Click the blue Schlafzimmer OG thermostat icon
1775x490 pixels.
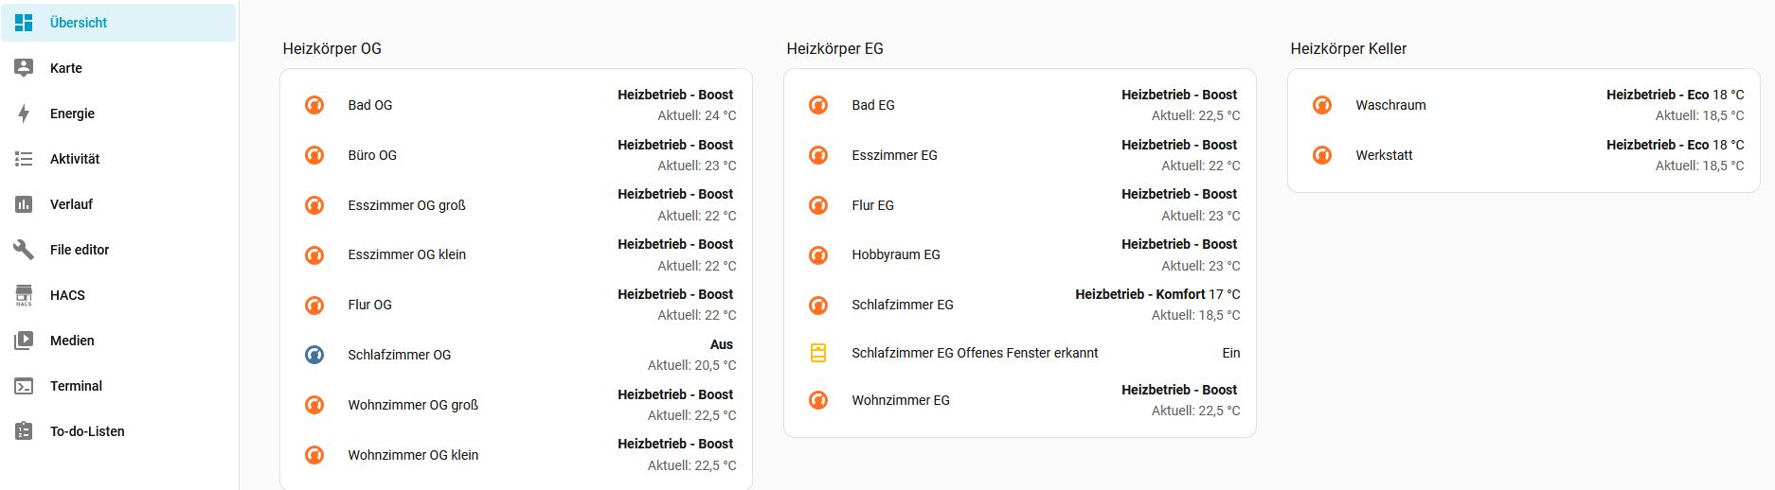[x=314, y=355]
